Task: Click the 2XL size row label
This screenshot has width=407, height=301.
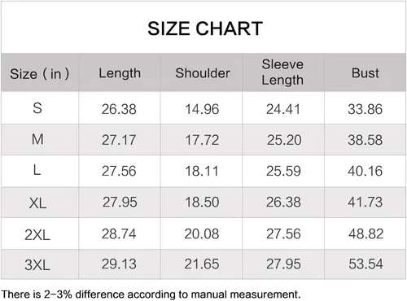Action: tap(37, 234)
